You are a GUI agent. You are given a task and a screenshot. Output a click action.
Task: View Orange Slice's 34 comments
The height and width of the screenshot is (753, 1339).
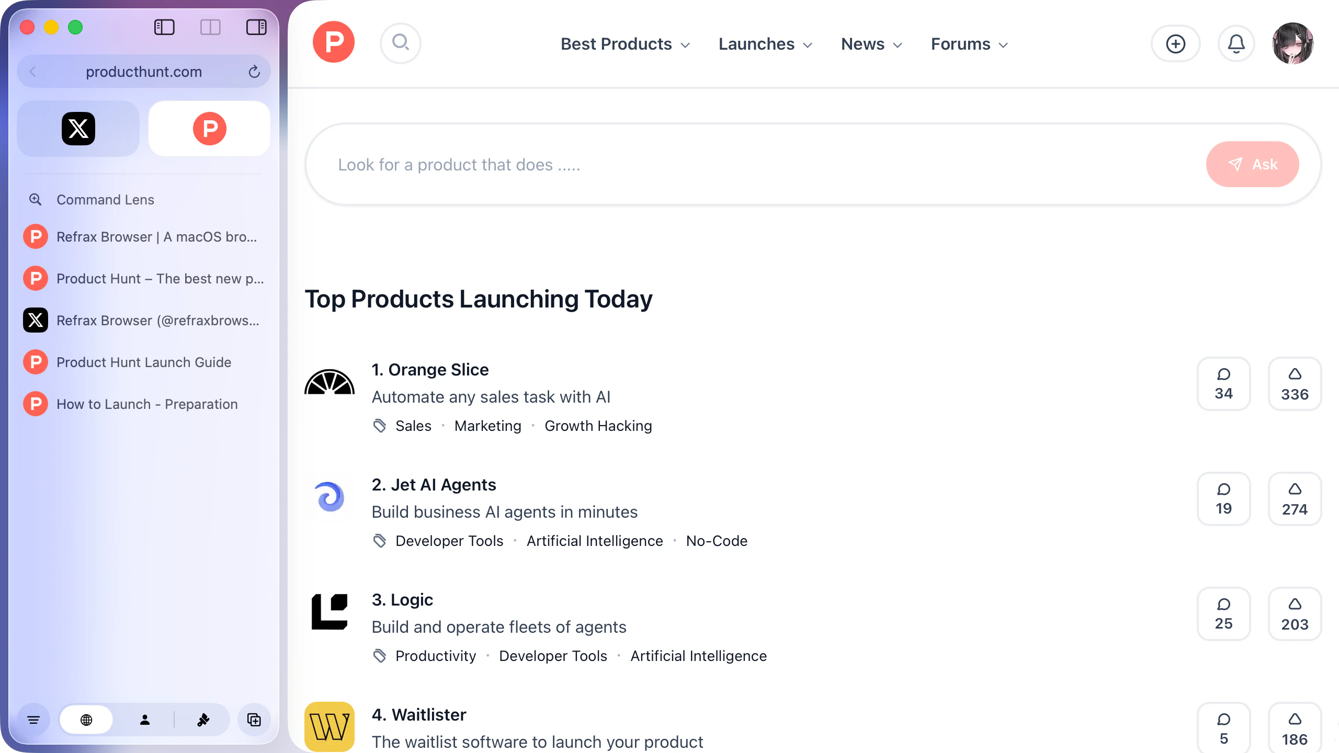(x=1224, y=384)
